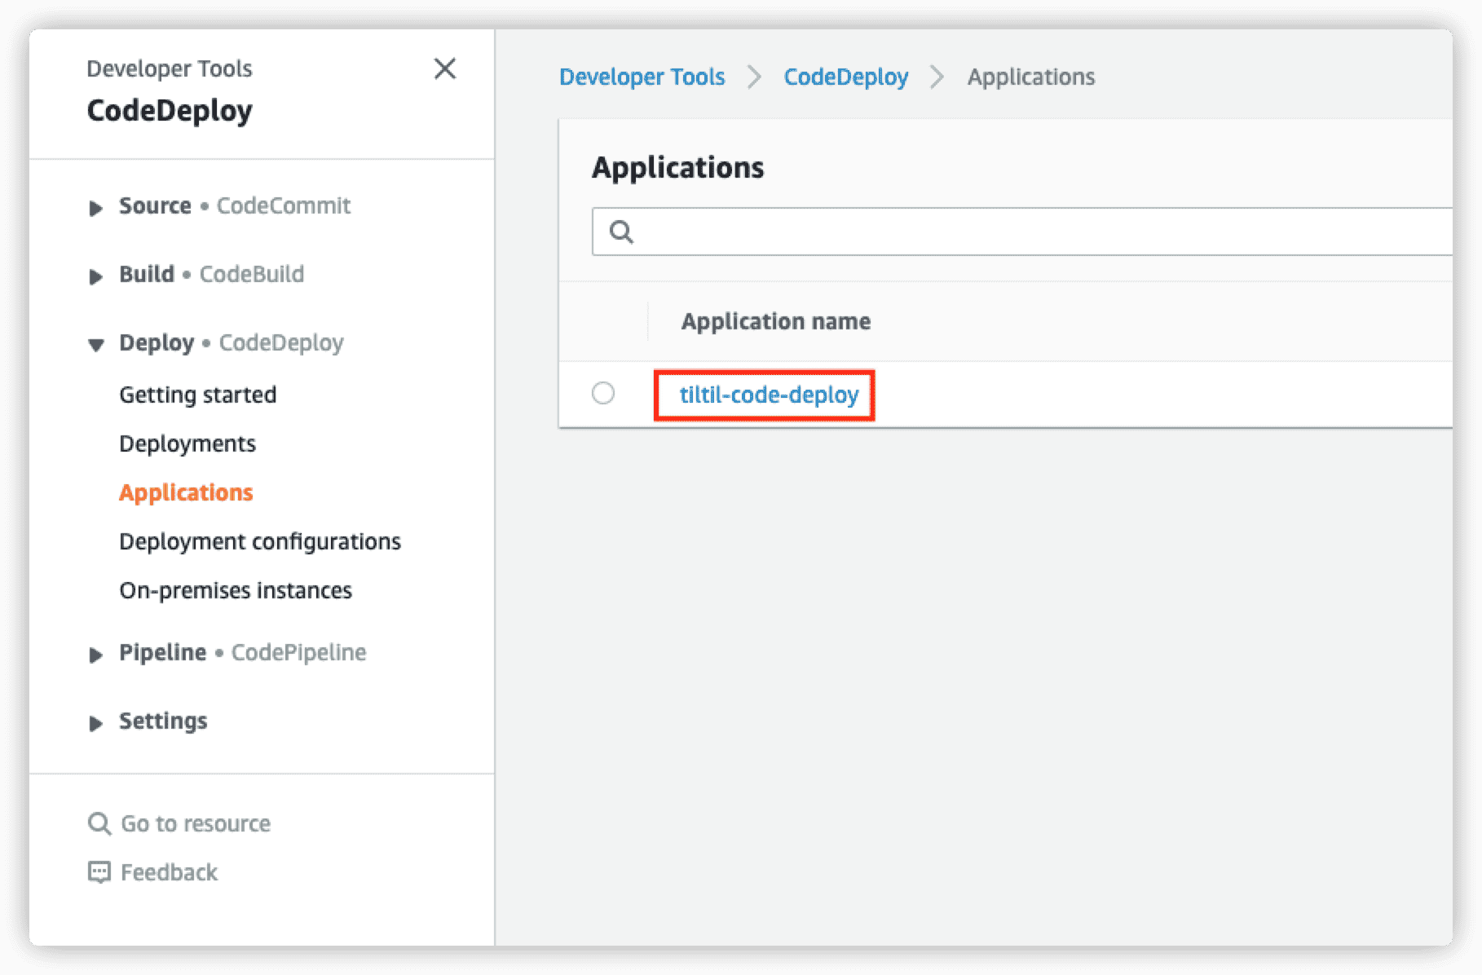Click the Go to resource search icon
The width and height of the screenshot is (1482, 975).
pyautogui.click(x=99, y=823)
